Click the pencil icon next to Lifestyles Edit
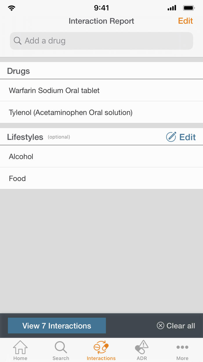Viewport: 203px width, 362px height. click(172, 136)
